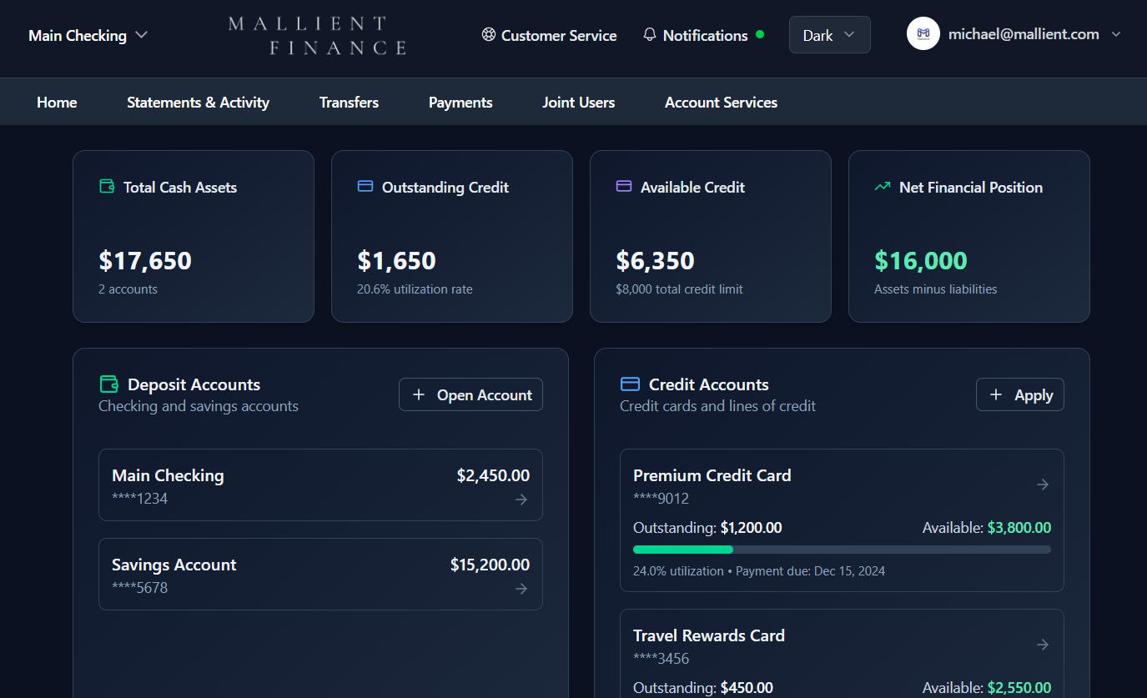Open the Transfers menu item
This screenshot has height=698, width=1147.
pyautogui.click(x=349, y=103)
